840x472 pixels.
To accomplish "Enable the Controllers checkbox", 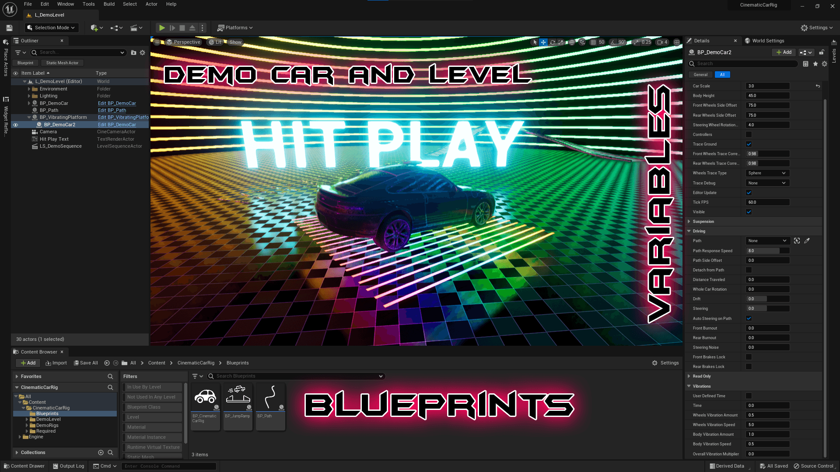I will [749, 135].
